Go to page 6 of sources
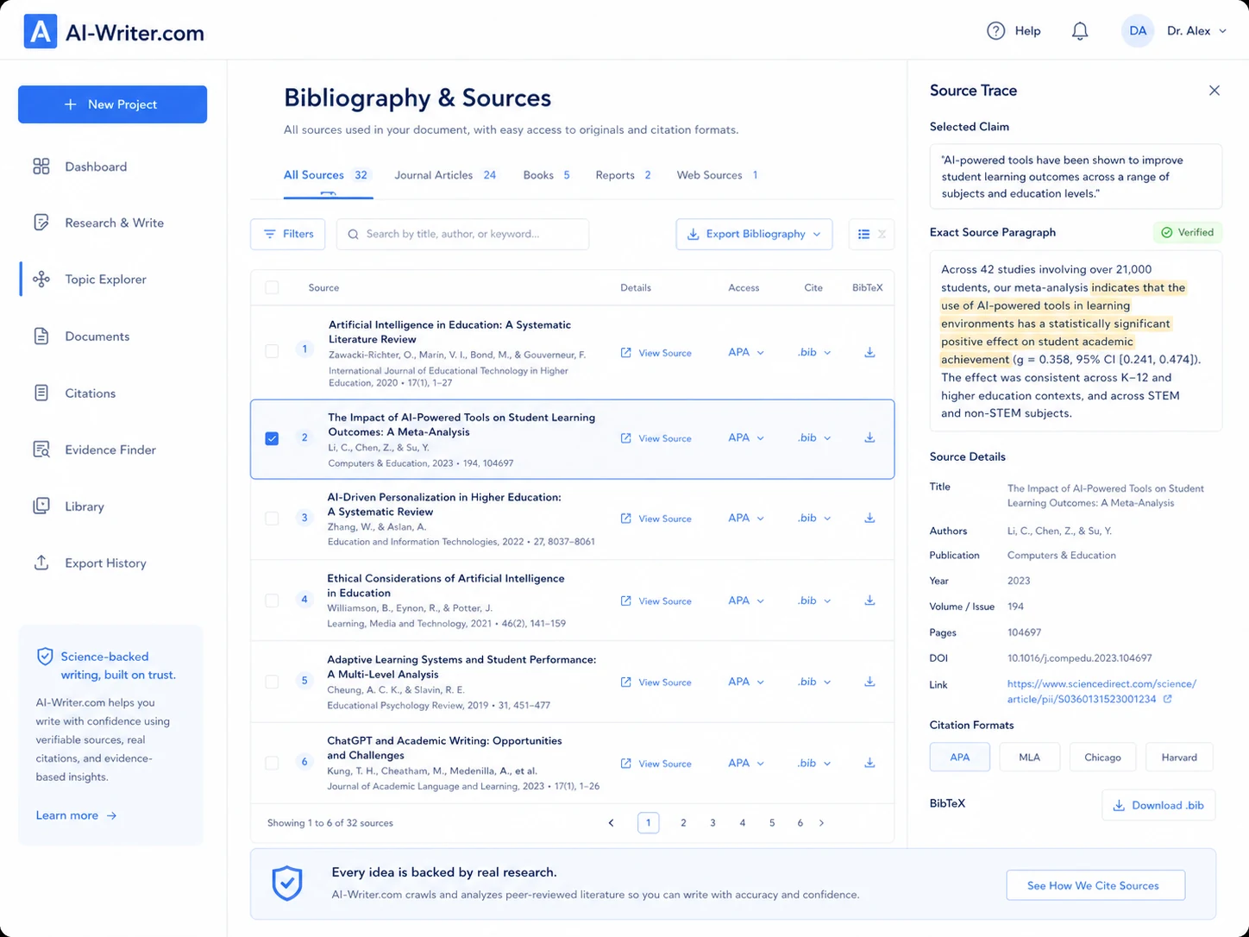Image resolution: width=1249 pixels, height=937 pixels. (x=800, y=823)
